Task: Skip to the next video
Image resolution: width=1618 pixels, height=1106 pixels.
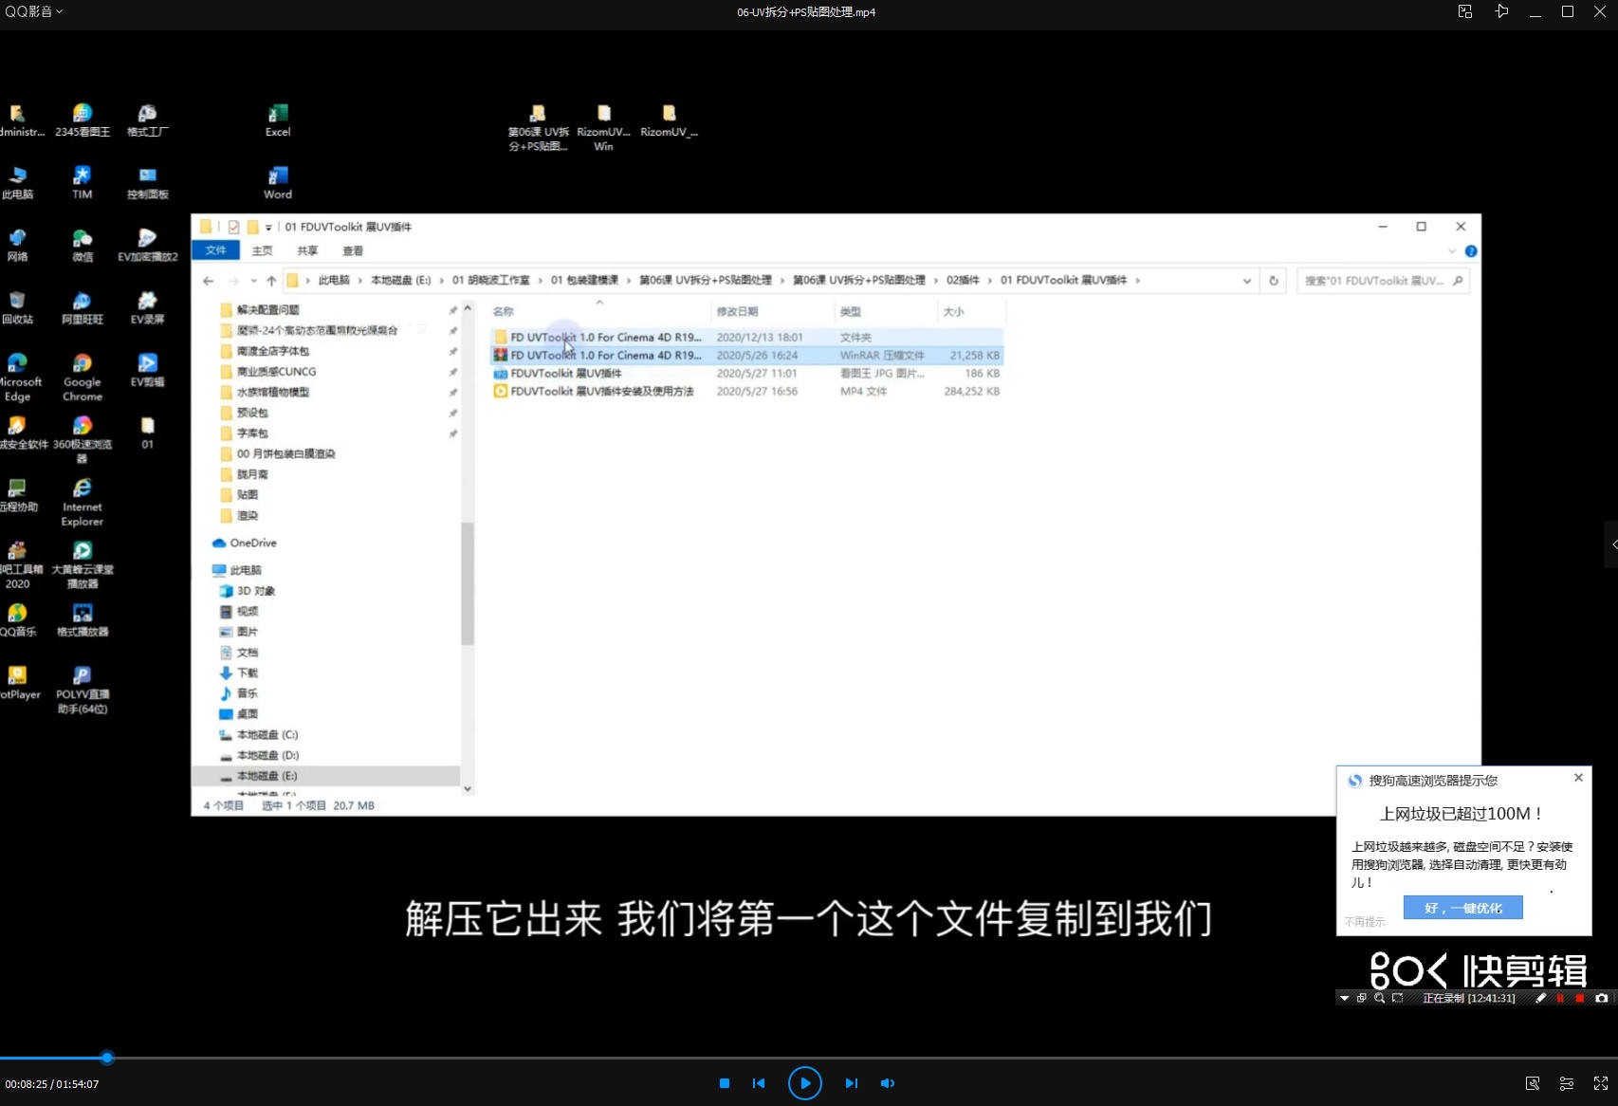Action: coord(851,1083)
